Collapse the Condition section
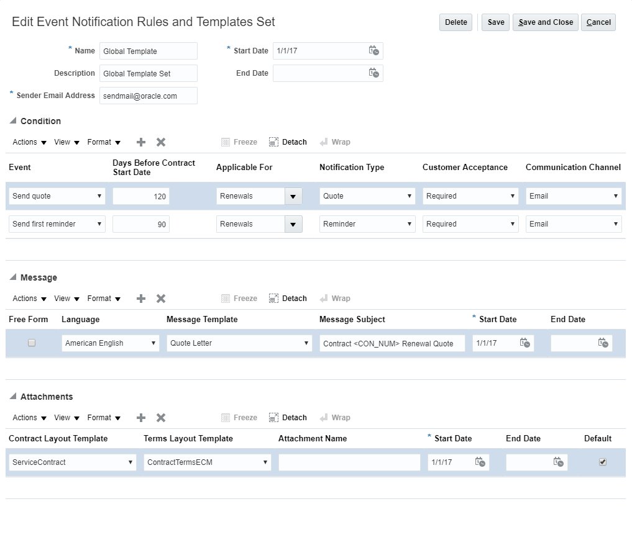This screenshot has width=632, height=540. (x=13, y=121)
